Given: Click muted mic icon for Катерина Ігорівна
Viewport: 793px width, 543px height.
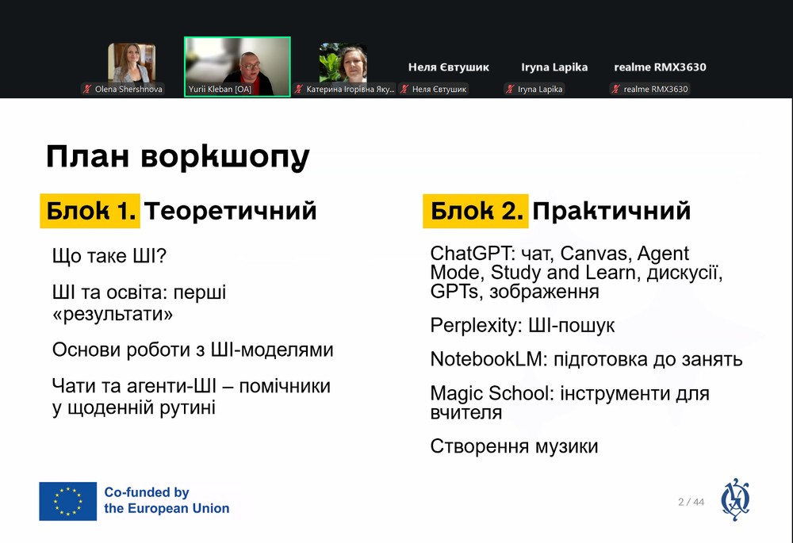Looking at the screenshot, I should [299, 90].
